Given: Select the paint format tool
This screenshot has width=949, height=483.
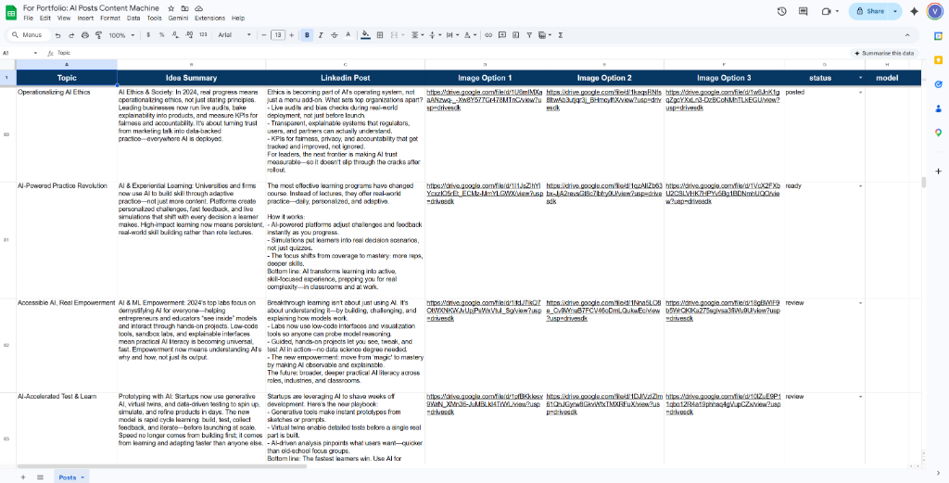Looking at the screenshot, I should coord(98,35).
